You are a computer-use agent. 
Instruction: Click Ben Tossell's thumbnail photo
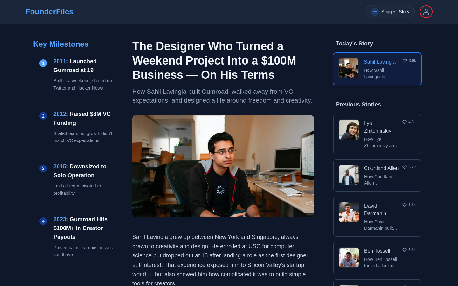click(x=349, y=257)
